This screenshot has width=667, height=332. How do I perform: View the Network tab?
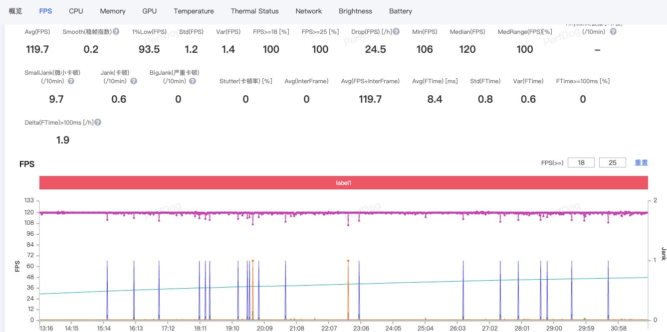[308, 11]
